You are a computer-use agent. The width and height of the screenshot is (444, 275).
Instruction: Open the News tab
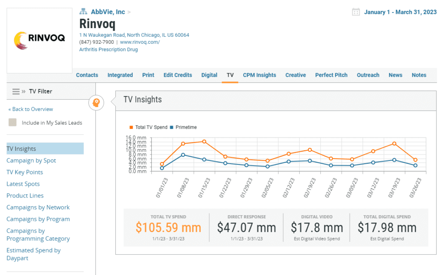click(395, 75)
